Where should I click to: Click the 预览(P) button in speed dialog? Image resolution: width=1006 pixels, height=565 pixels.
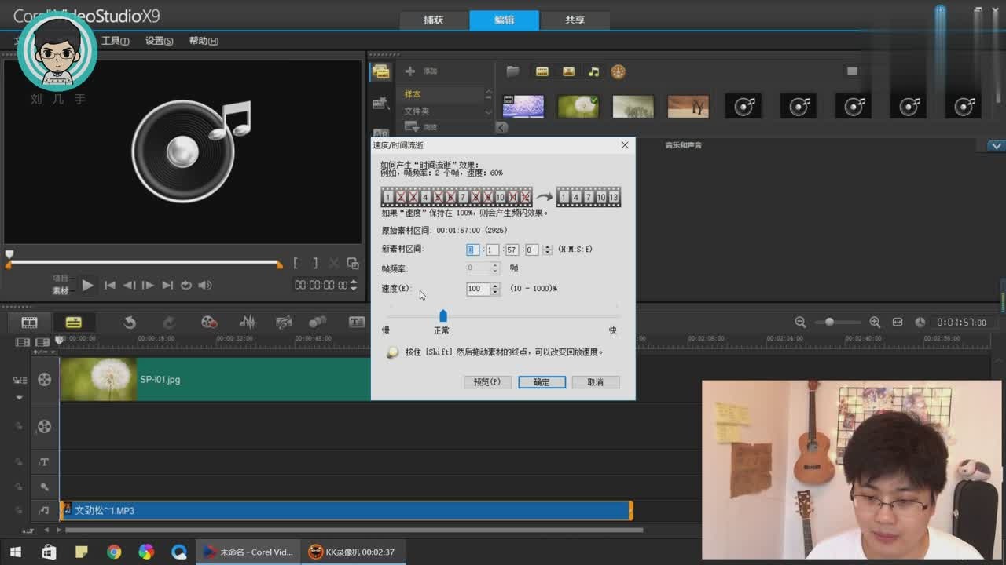[487, 382]
